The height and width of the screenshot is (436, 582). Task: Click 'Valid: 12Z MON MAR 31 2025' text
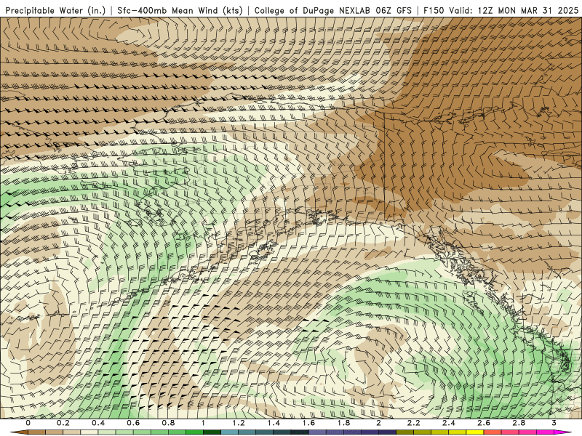tap(514, 10)
